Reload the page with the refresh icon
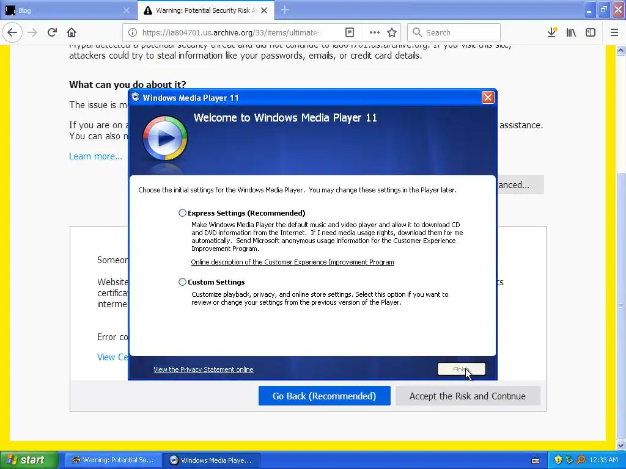This screenshot has height=469, width=626. [53, 32]
